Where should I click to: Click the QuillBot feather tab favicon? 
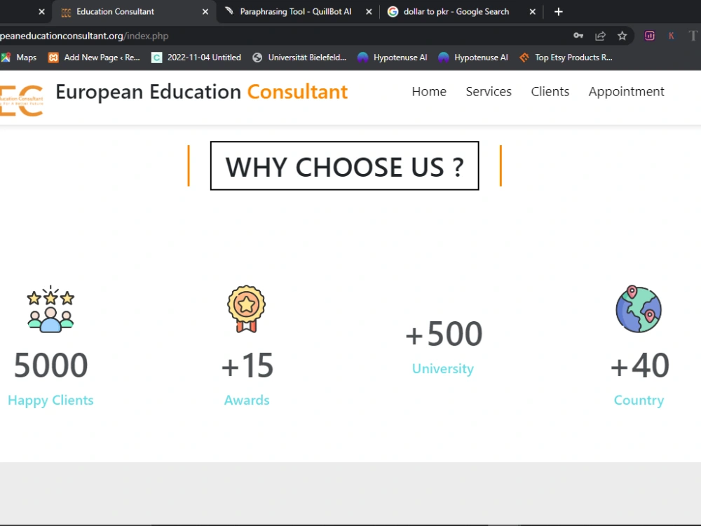click(x=229, y=11)
